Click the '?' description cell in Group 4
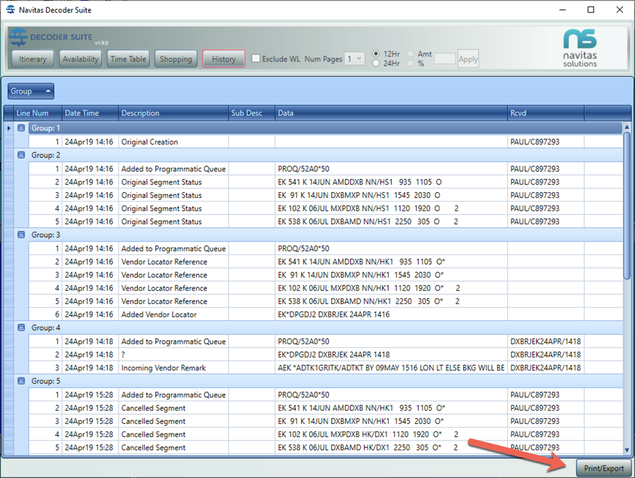Image resolution: width=635 pixels, height=478 pixels. click(174, 354)
